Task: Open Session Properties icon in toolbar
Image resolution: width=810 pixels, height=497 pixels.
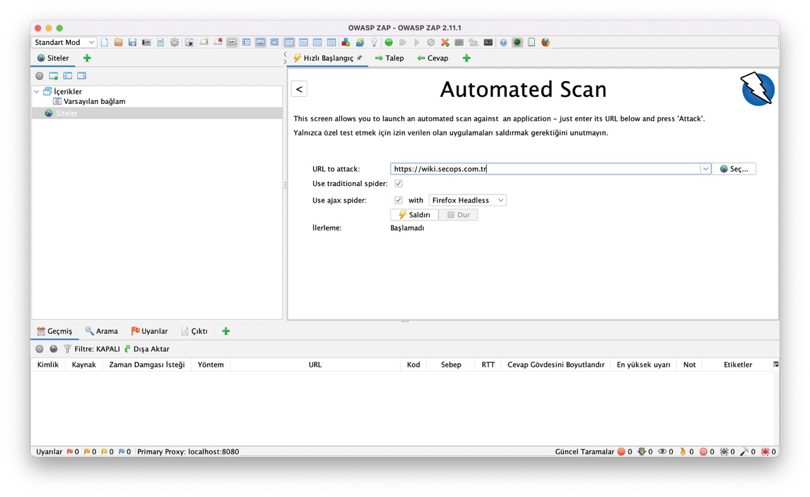Action: (x=160, y=42)
